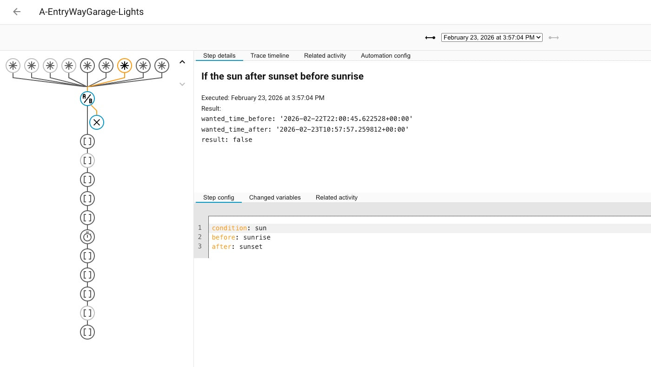Open the trace date selection dropdown

click(492, 38)
